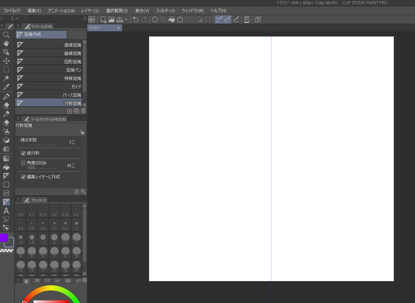Enable 角度の刻み checkbox

point(23,163)
